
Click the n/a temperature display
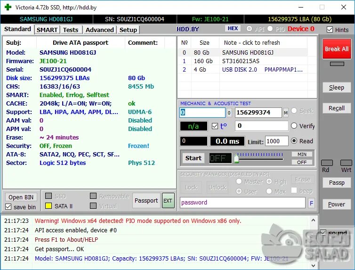pos(194,126)
